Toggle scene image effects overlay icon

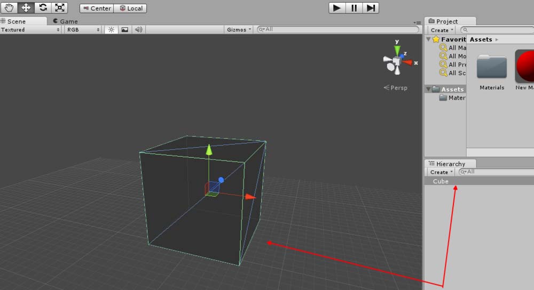[124, 29]
